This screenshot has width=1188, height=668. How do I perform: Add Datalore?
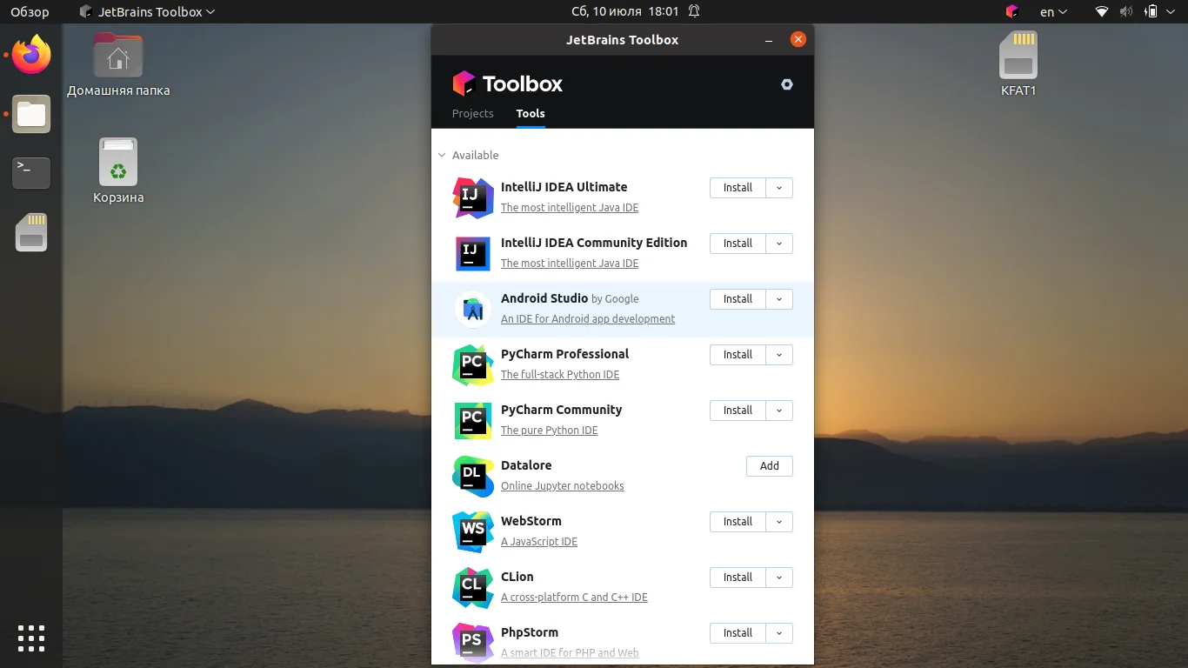770,466
